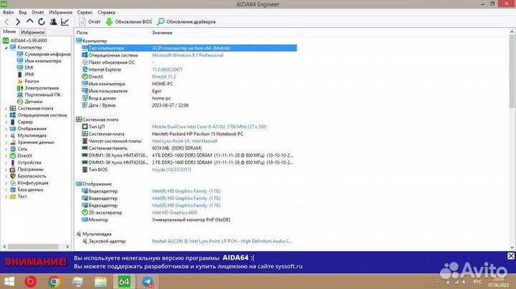Image resolution: width=516 pixels, height=289 pixels.
Task: Open the Избранное menu in the menu bar
Action: pyautogui.click(x=60, y=12)
